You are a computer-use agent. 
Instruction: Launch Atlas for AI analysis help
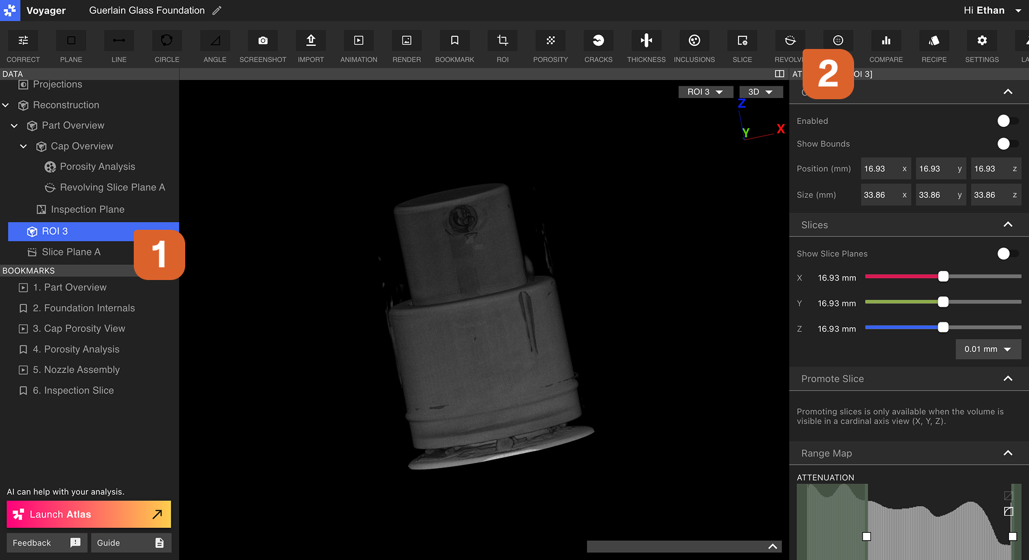pos(88,514)
